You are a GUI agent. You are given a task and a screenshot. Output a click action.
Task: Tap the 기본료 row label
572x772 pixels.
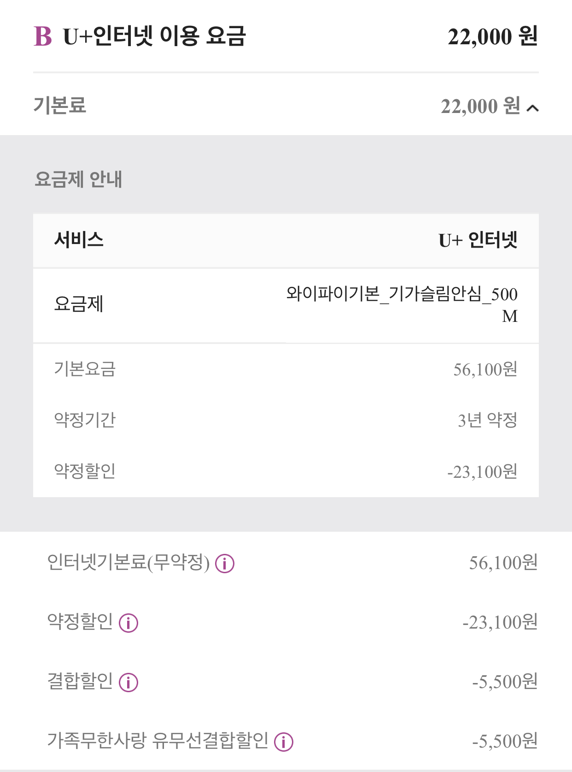60,106
